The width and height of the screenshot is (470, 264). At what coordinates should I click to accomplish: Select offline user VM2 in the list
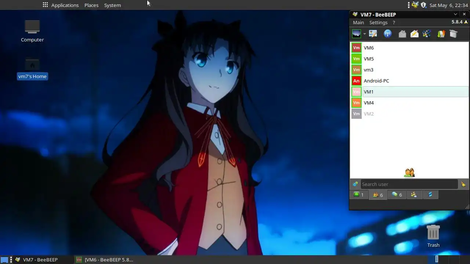(x=409, y=114)
